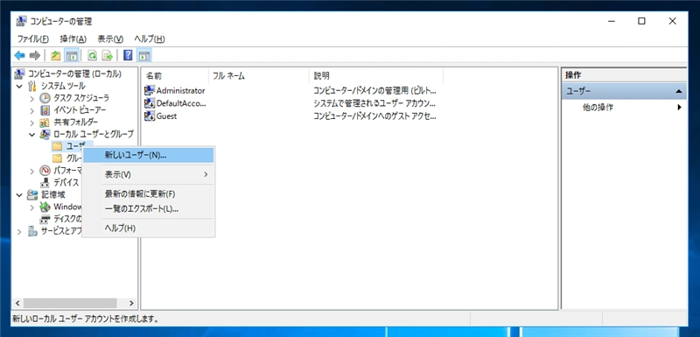Collapse the 記憶域 tree node
This screenshot has height=337, width=700.
coord(19,194)
